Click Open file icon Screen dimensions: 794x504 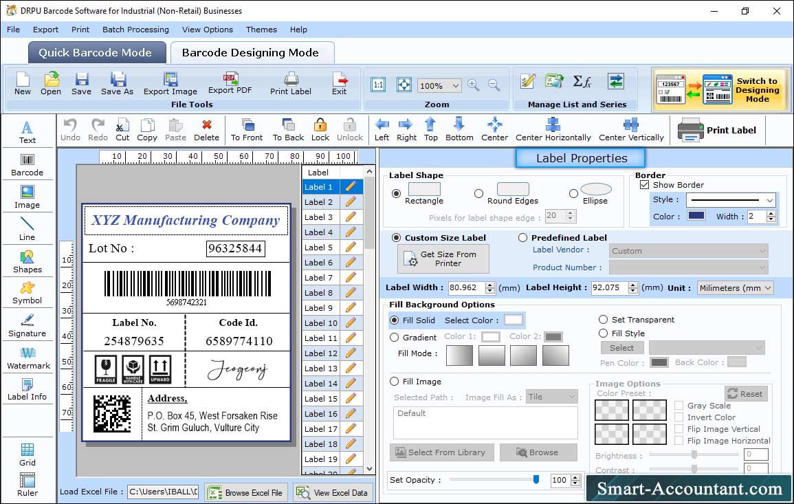[x=51, y=84]
